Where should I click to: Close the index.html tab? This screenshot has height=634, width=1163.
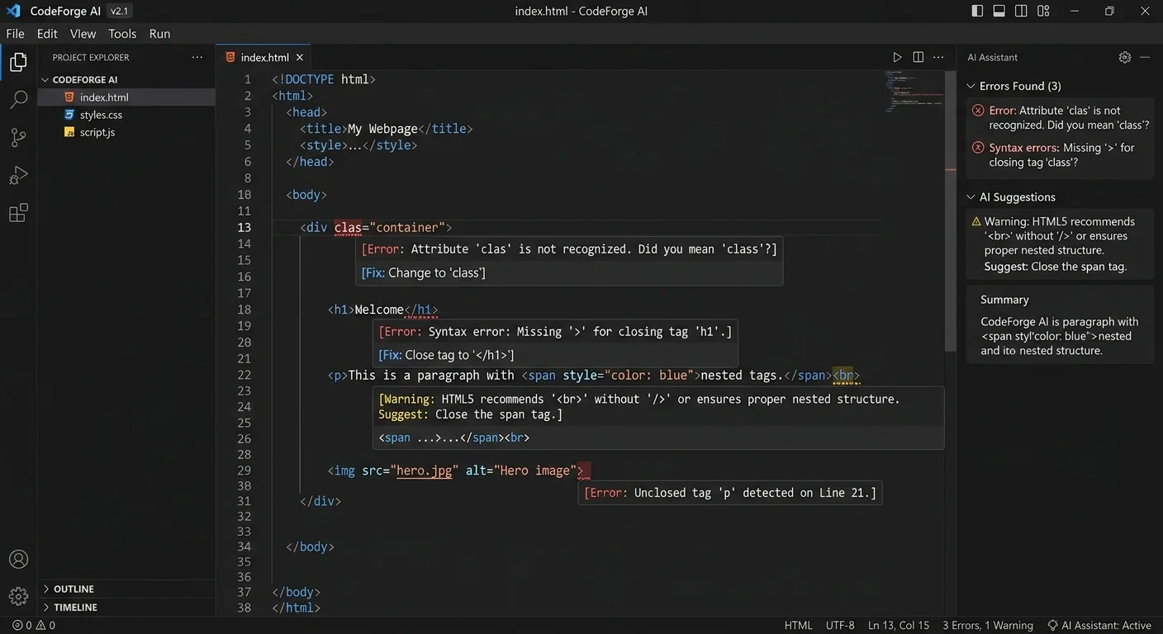(300, 57)
